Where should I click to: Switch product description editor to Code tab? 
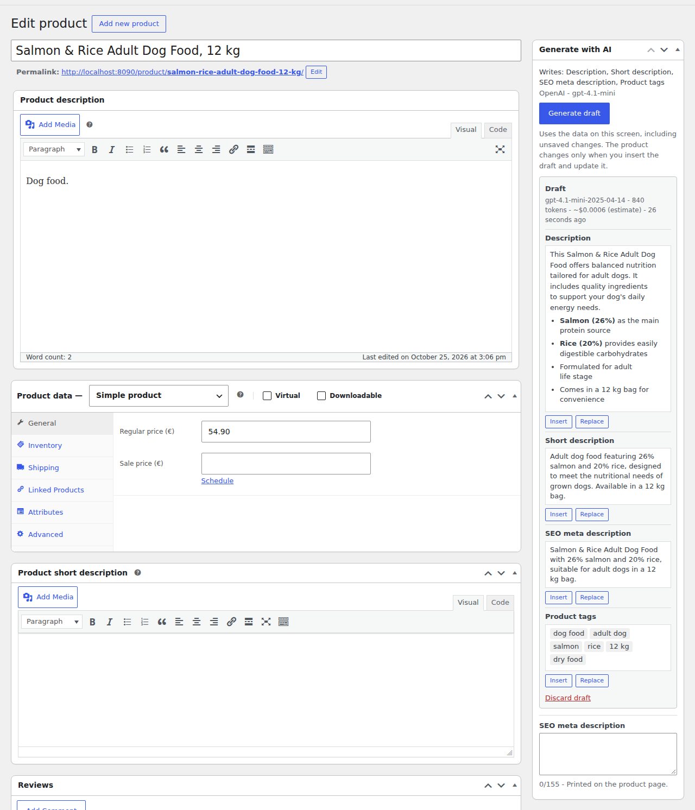[x=498, y=130]
